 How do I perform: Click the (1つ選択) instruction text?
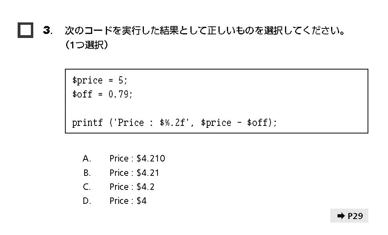(87, 45)
